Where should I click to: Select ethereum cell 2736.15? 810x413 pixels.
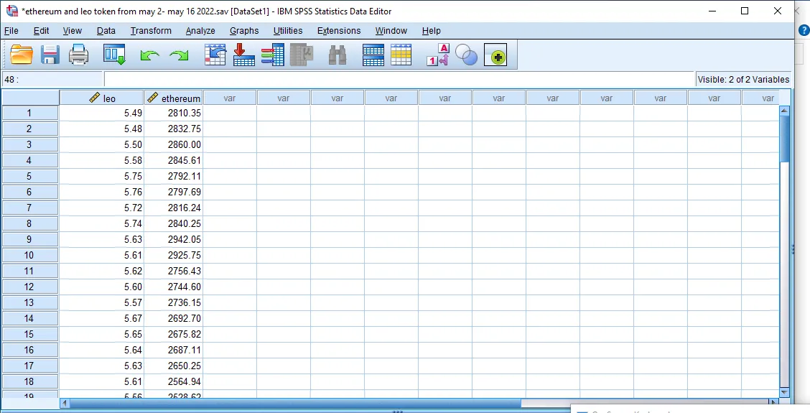pyautogui.click(x=174, y=302)
